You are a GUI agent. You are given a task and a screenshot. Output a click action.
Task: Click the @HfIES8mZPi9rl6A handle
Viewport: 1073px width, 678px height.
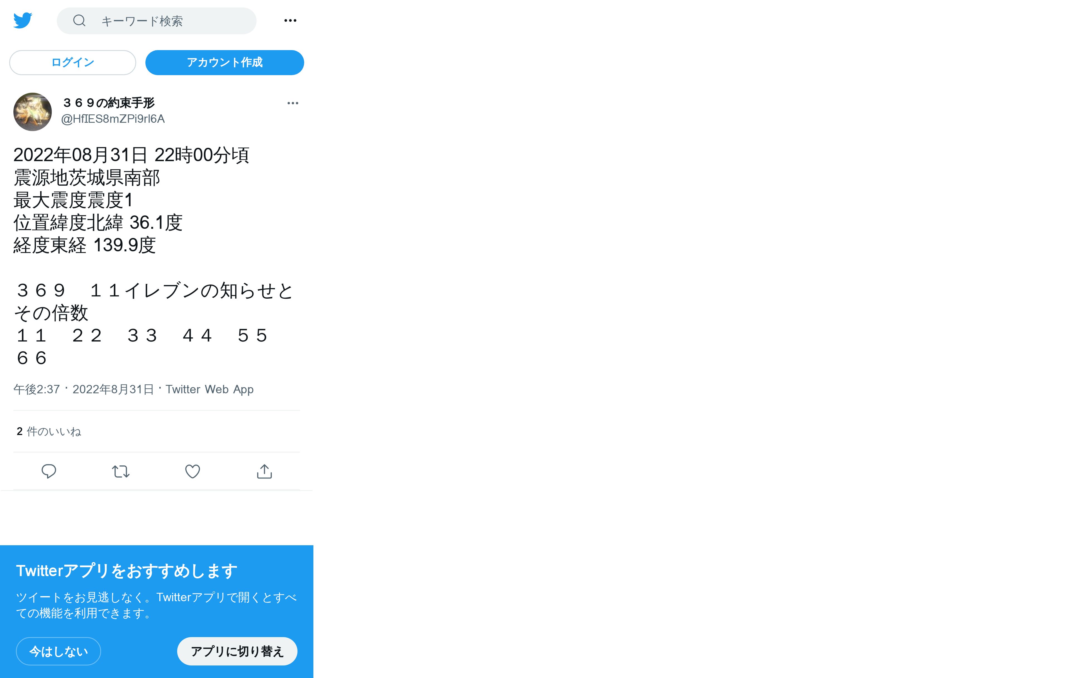113,119
